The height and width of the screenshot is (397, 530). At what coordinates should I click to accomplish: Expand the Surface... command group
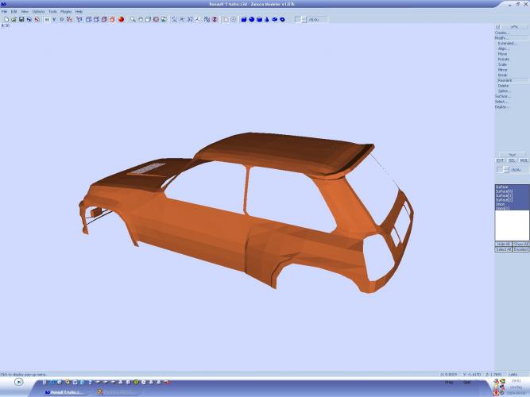(502, 96)
